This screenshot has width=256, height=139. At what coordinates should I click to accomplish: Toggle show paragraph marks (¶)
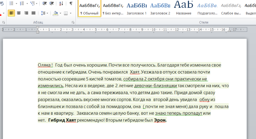point(71,3)
